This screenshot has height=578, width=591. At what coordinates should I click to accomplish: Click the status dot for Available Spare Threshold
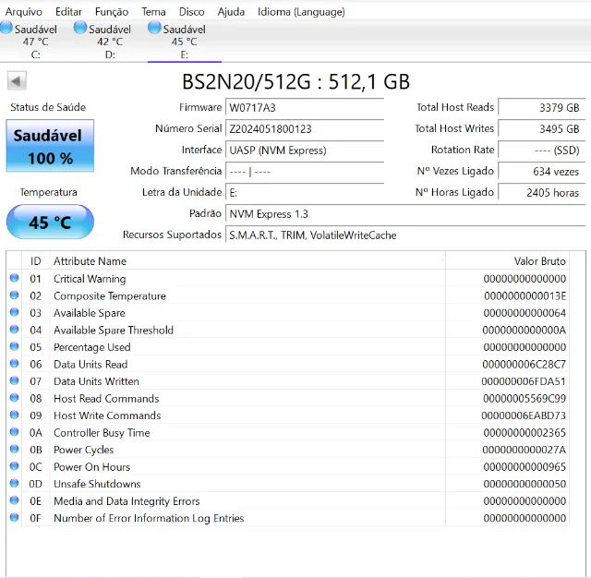click(x=15, y=330)
